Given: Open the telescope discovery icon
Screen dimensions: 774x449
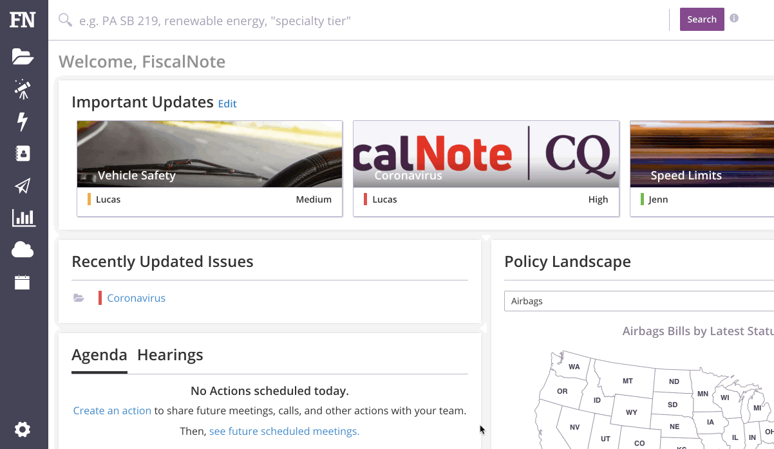Looking at the screenshot, I should tap(23, 89).
